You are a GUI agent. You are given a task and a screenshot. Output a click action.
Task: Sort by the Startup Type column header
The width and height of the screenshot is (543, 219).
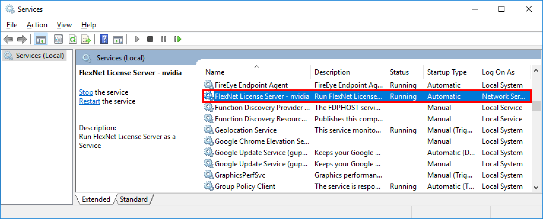(451, 72)
